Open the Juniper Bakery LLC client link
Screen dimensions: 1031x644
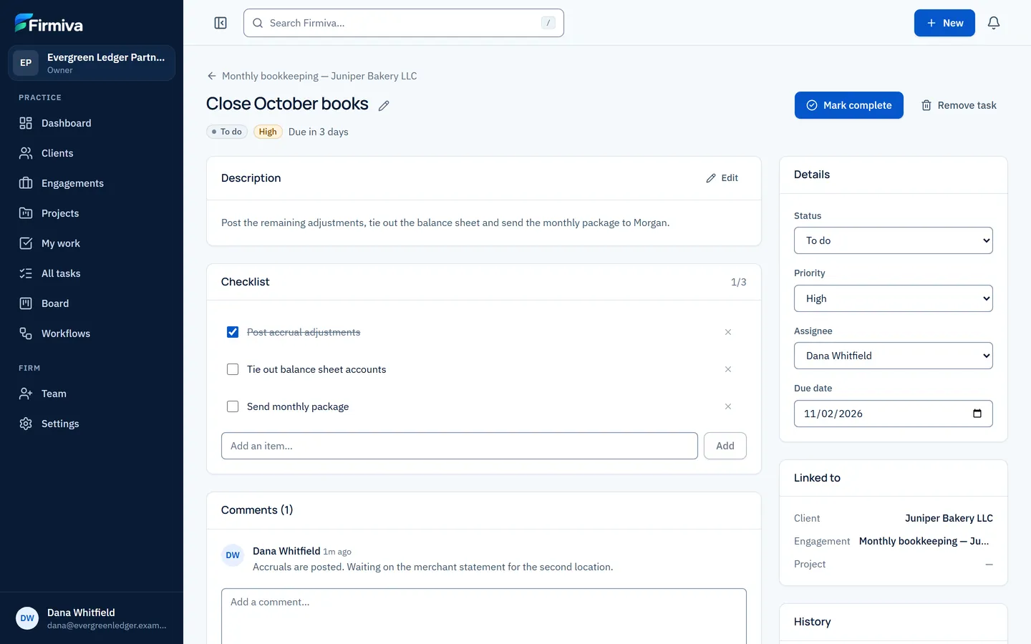coord(949,518)
